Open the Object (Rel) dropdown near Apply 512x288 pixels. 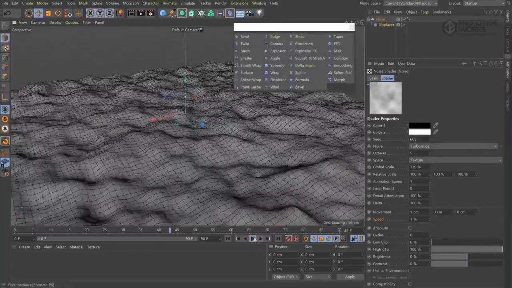click(285, 277)
